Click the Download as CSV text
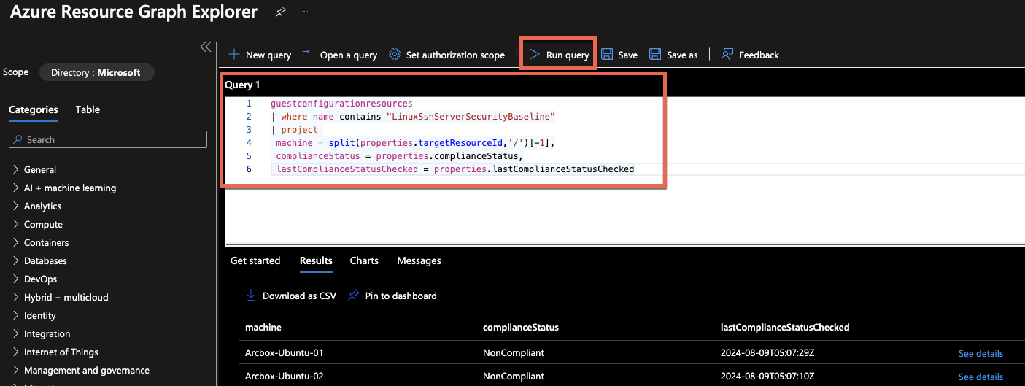Image resolution: width=1025 pixels, height=386 pixels. (x=299, y=296)
